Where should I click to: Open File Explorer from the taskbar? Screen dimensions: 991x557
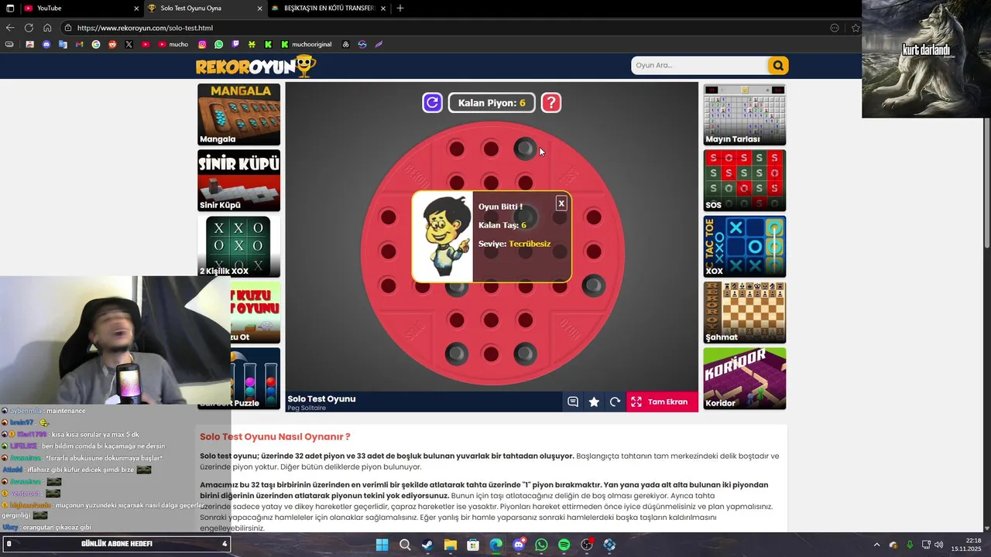(x=451, y=545)
